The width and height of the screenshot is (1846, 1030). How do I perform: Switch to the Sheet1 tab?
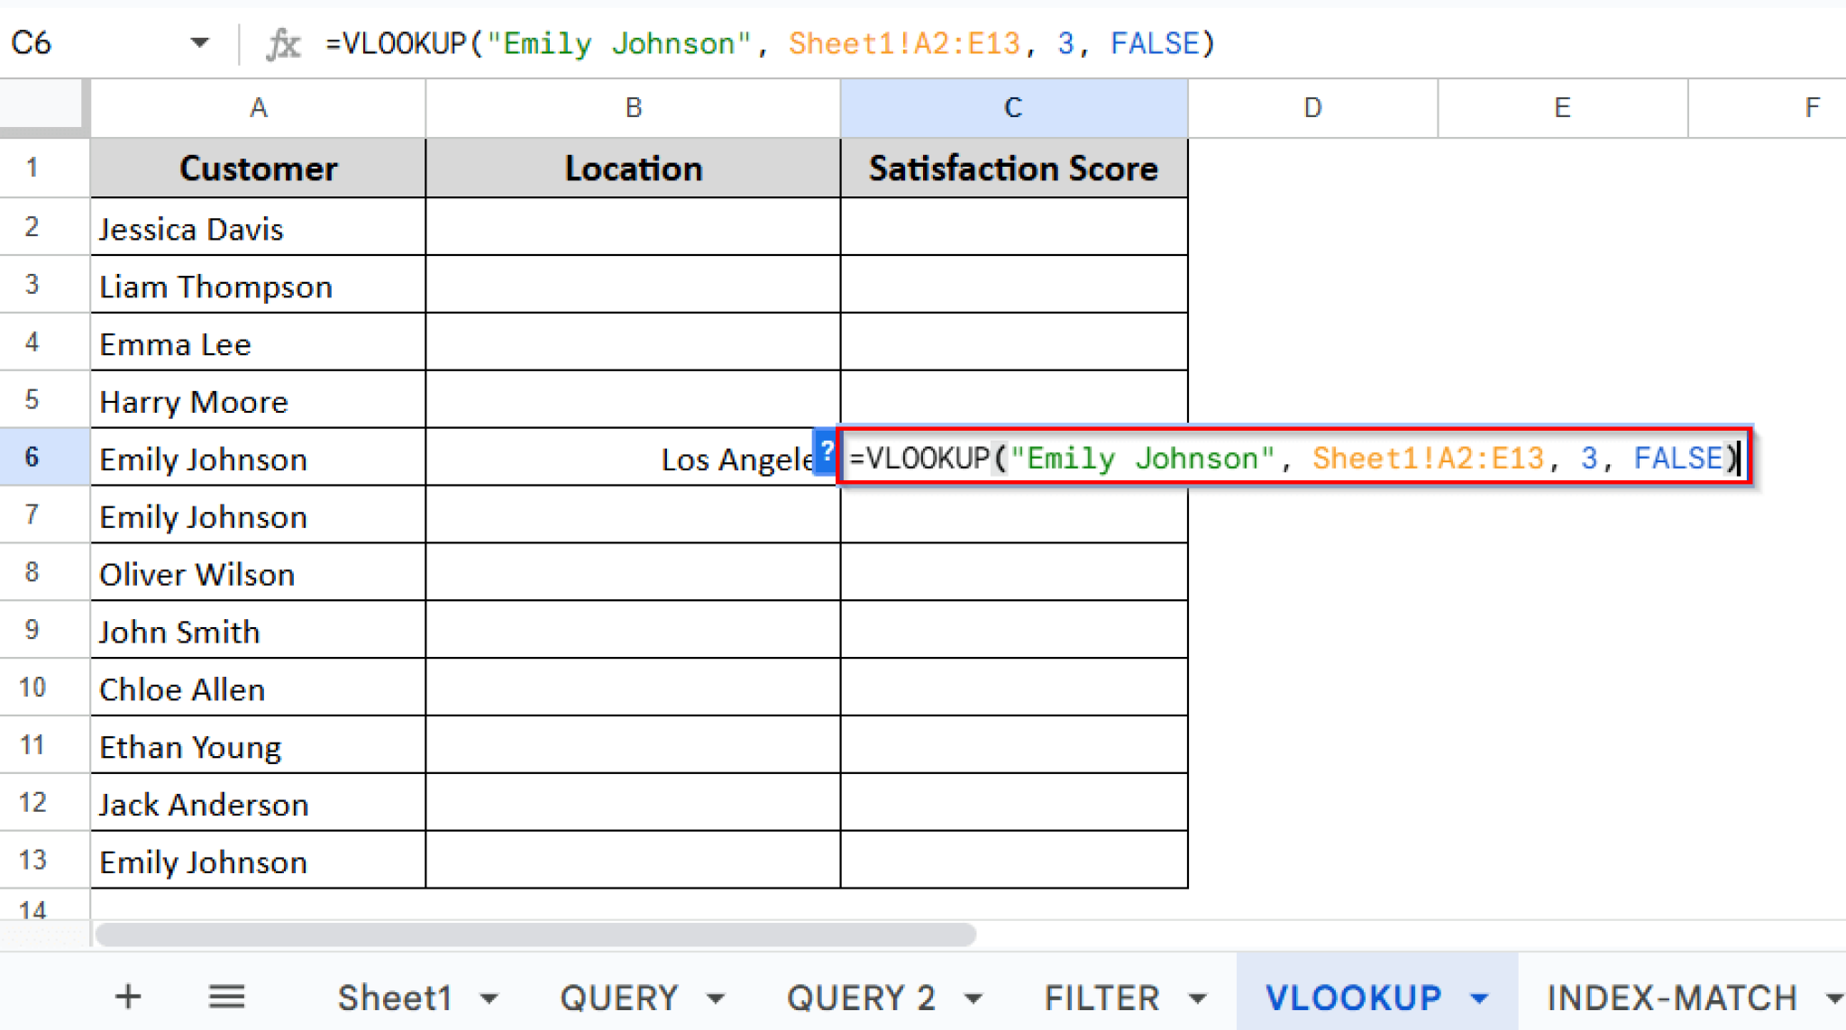click(x=394, y=998)
